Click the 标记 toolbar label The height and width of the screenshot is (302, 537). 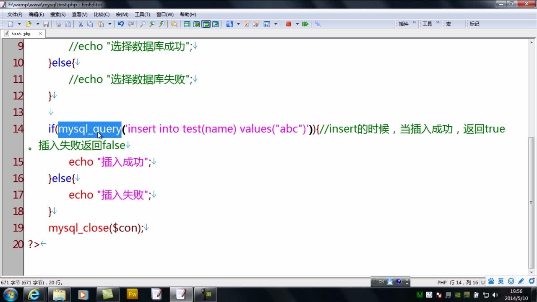[474, 24]
